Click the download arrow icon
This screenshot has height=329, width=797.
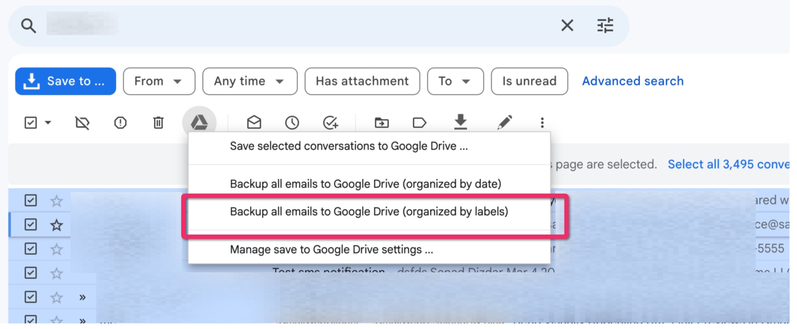[x=460, y=122]
